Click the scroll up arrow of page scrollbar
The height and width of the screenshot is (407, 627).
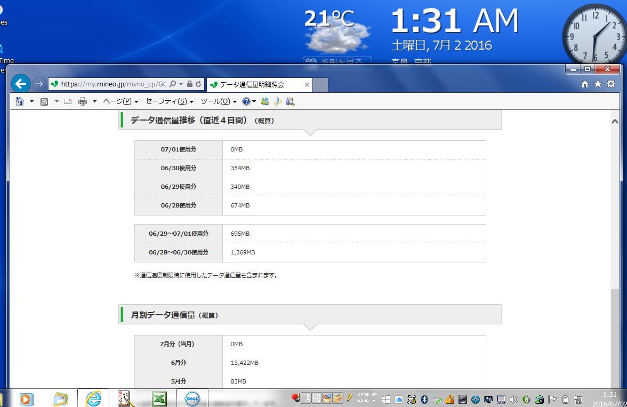615,121
